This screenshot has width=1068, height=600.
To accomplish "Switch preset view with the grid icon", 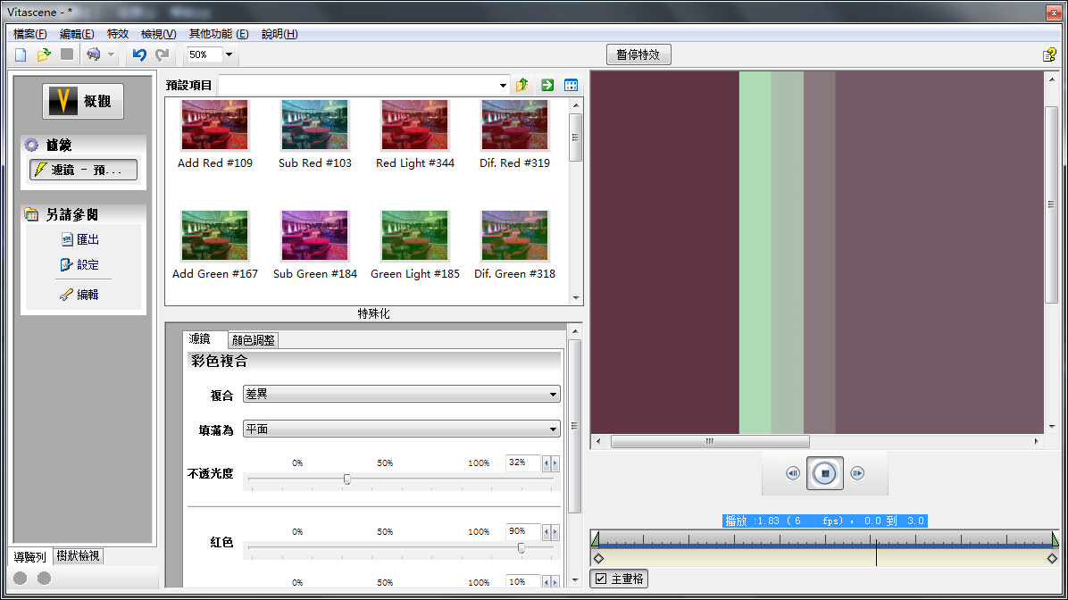I will click(x=572, y=86).
